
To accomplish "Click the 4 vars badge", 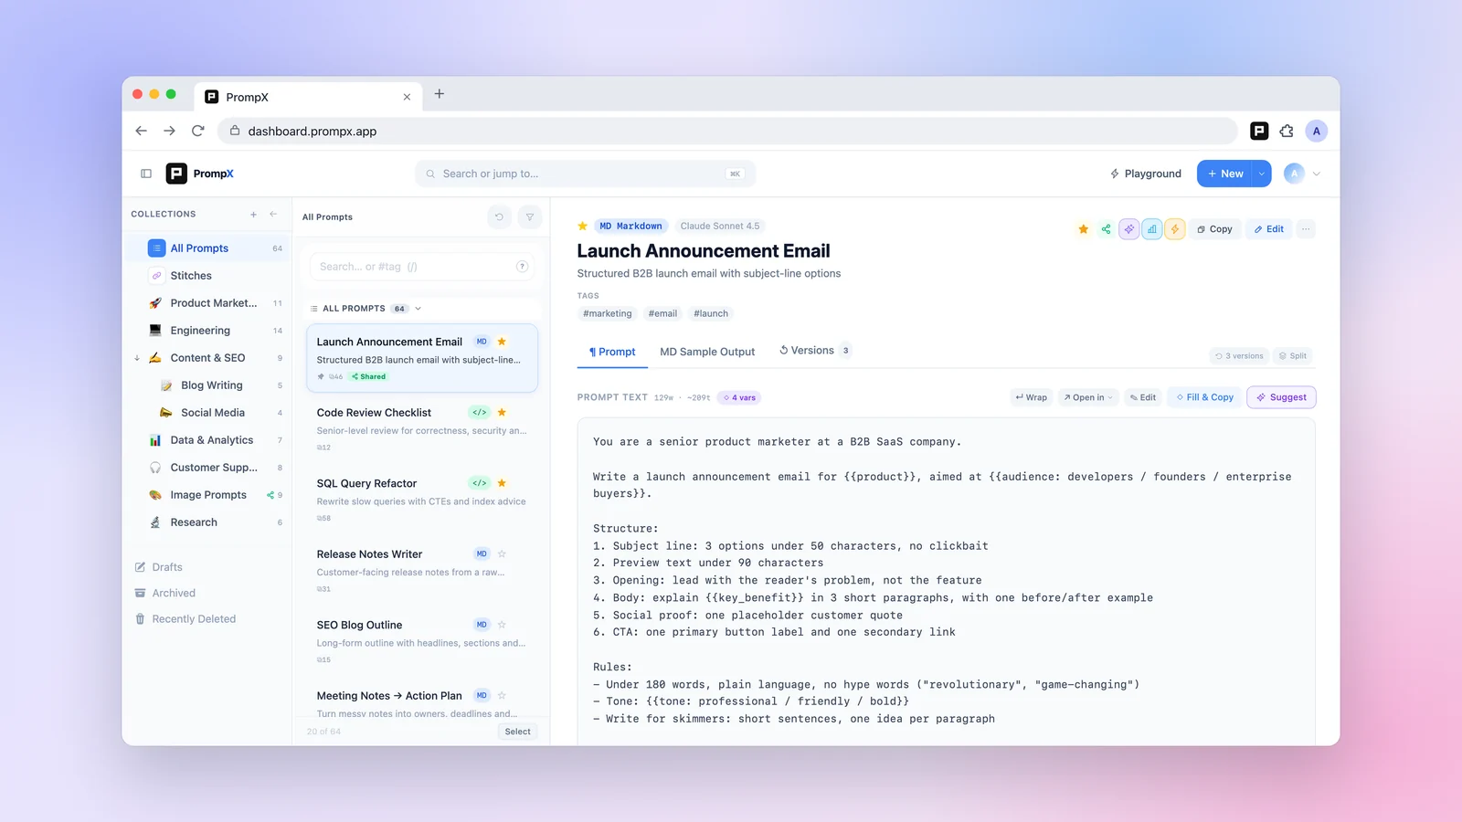I will 740,397.
